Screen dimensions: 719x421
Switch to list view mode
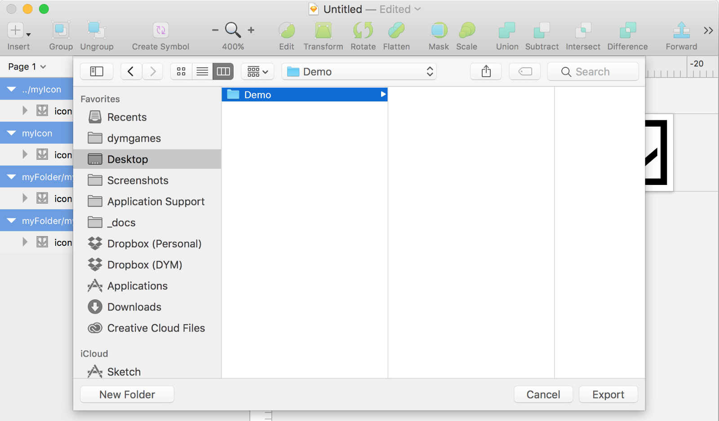click(x=202, y=71)
